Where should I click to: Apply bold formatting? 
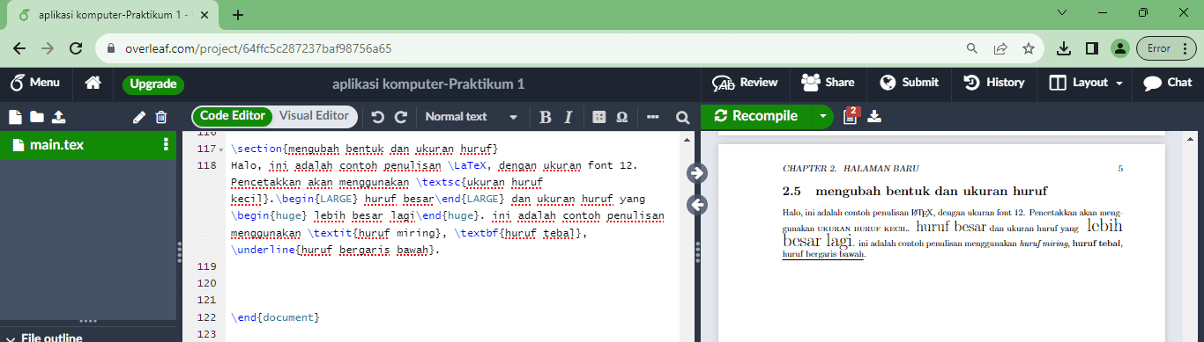(x=545, y=117)
